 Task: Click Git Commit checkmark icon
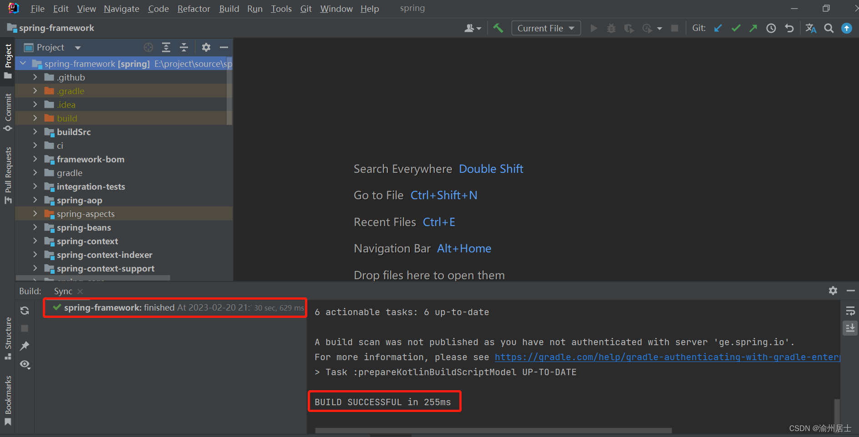tap(736, 28)
